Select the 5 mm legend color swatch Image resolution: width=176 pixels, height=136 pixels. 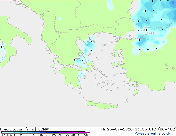click(30, 132)
